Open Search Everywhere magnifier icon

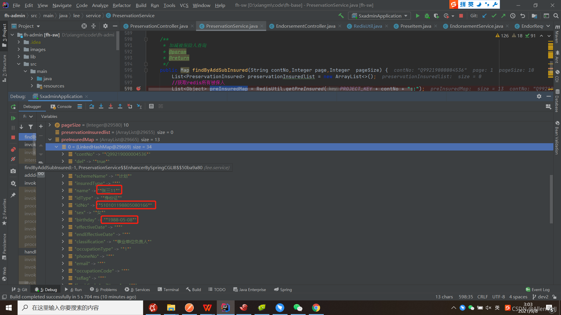(556, 16)
